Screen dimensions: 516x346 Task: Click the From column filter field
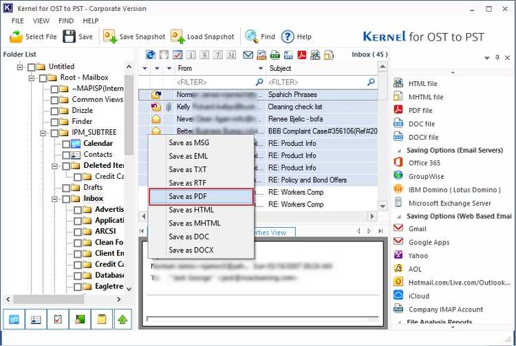pos(220,82)
